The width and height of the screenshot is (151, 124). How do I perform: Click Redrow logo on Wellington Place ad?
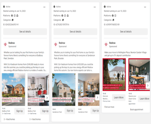106,44
